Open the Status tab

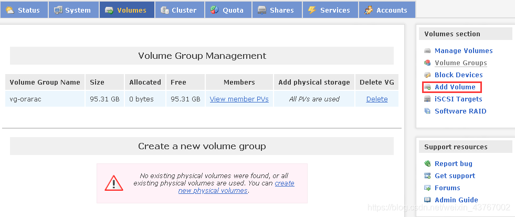(24, 10)
